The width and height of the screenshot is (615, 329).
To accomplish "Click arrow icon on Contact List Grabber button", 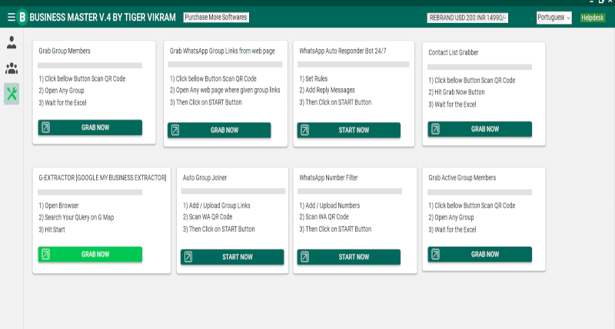I will coord(435,129).
